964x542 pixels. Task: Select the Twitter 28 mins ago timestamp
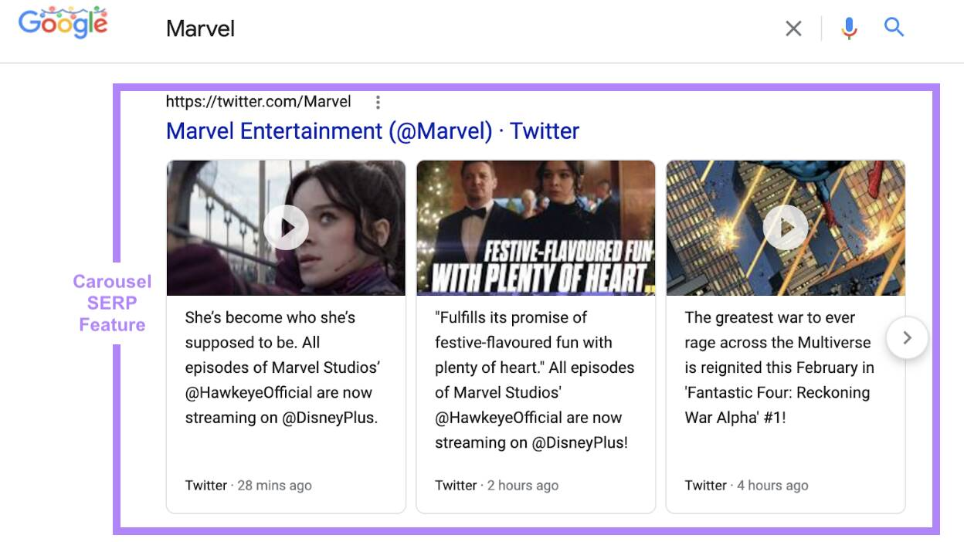click(248, 485)
